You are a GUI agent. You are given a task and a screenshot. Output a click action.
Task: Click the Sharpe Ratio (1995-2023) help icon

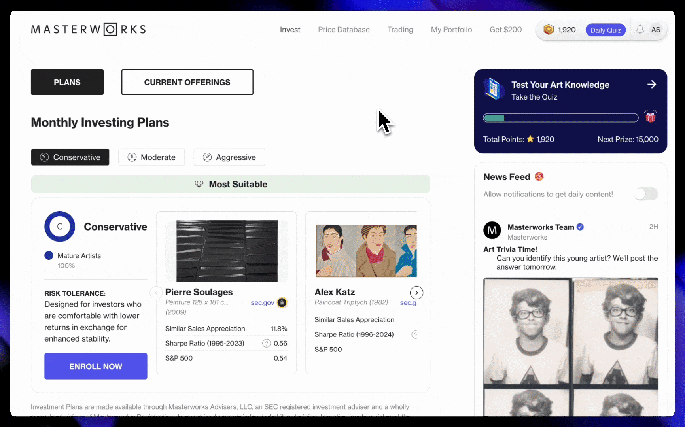click(267, 343)
